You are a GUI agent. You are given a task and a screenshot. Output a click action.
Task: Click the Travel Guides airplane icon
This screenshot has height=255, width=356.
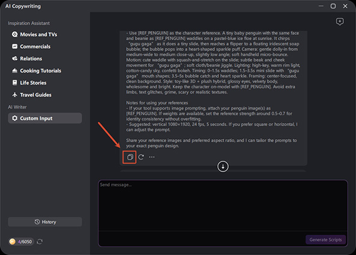point(15,95)
